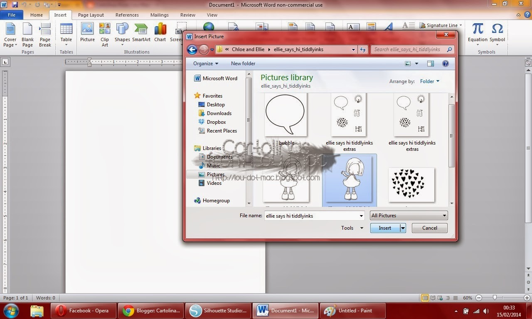The width and height of the screenshot is (532, 319).
Task: Click the Change your view icon in dialog
Action: click(408, 64)
